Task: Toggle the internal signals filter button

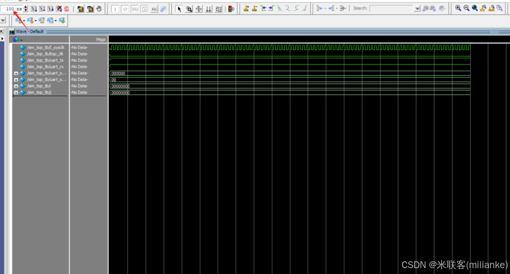Action: click(x=144, y=9)
